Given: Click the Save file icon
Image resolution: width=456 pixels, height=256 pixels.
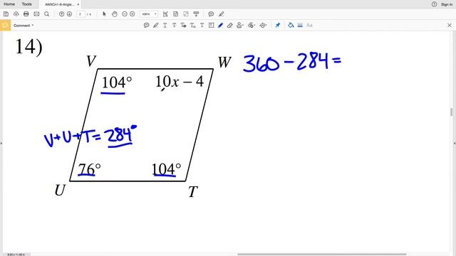Looking at the screenshot, I should [6, 14].
